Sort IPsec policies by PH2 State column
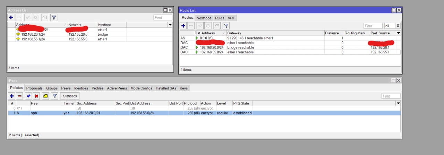The image size is (444, 155). pyautogui.click(x=242, y=103)
